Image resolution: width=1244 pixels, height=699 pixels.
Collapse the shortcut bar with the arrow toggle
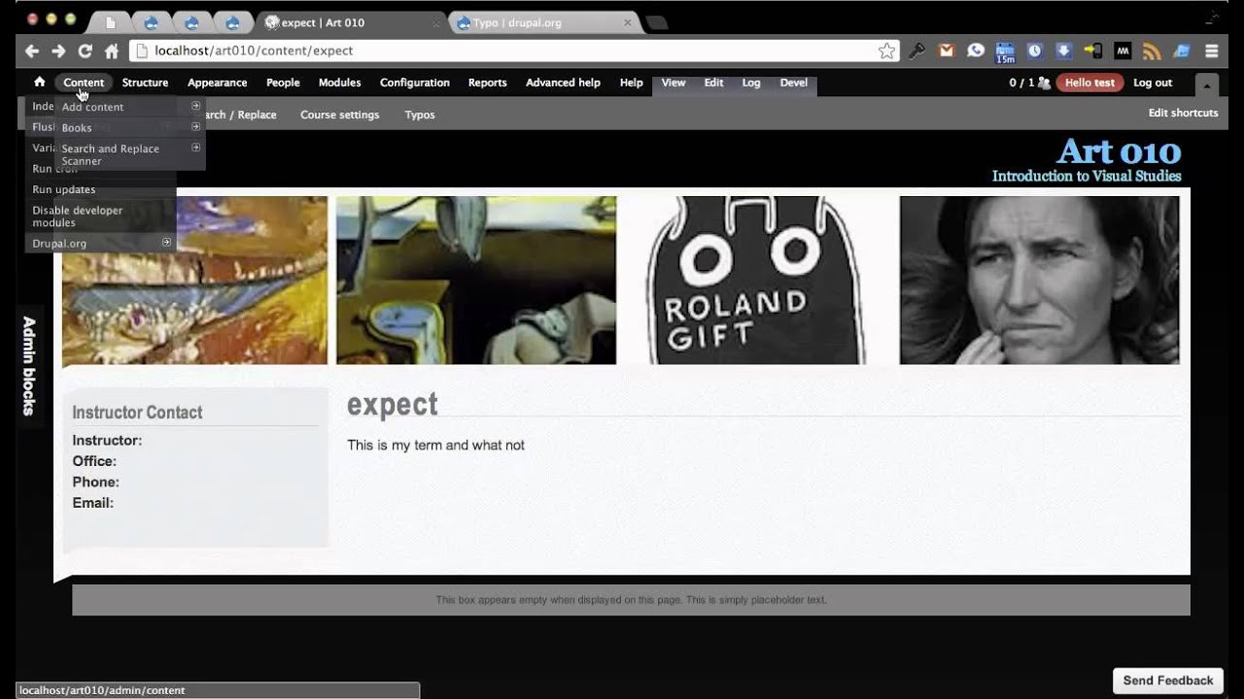1206,84
